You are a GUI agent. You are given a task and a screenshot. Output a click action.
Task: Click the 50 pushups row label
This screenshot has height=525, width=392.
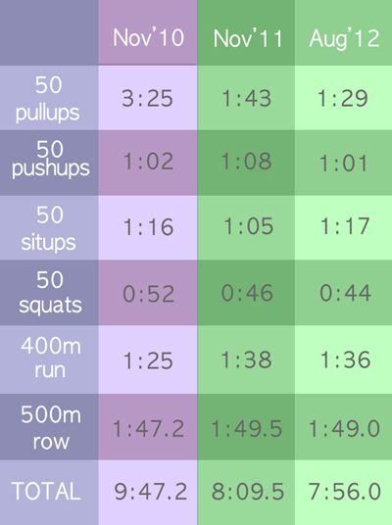49,163
